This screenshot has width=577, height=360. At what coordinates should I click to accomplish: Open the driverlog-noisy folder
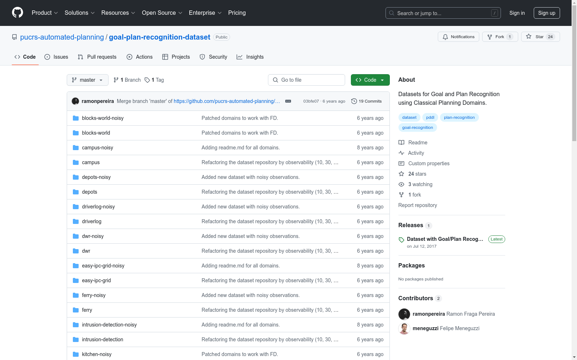[x=98, y=207]
